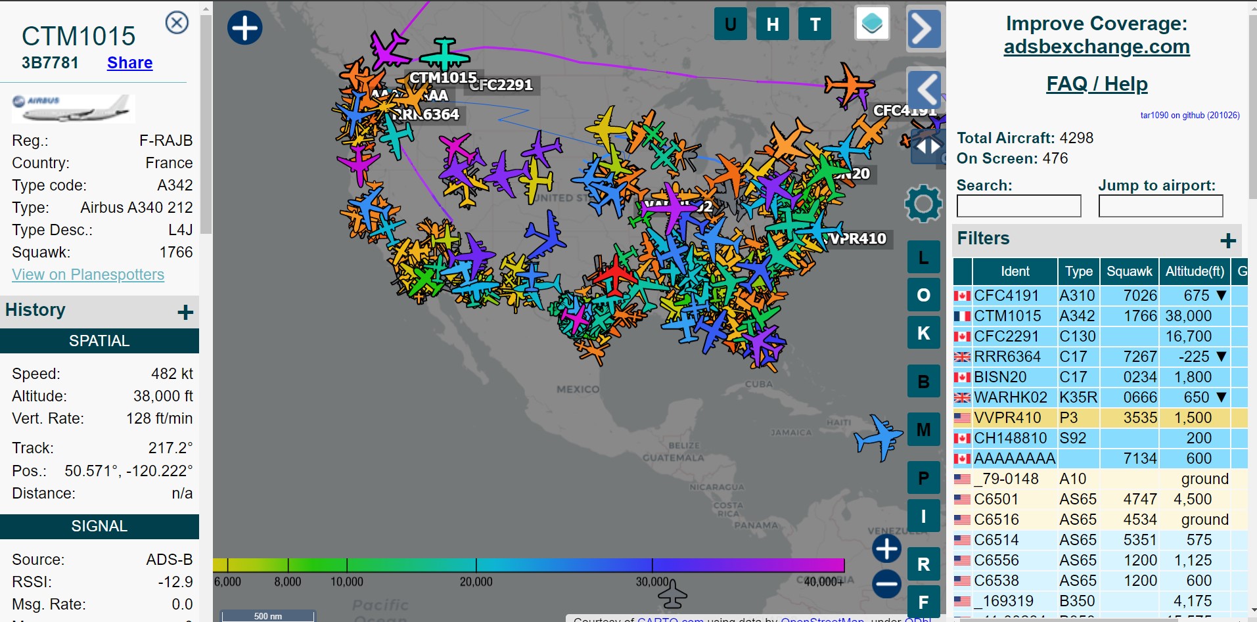Open adsbexchange.com coverage link

1097,47
